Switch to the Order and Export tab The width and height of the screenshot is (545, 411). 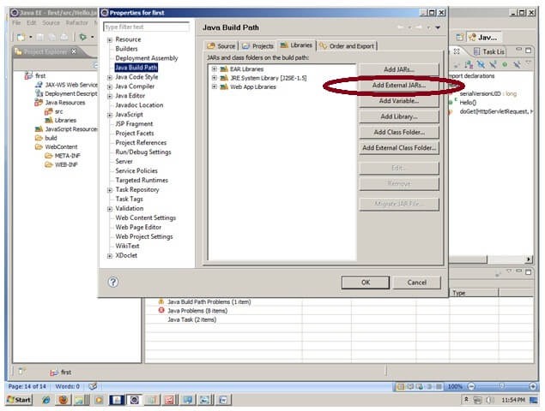[347, 45]
